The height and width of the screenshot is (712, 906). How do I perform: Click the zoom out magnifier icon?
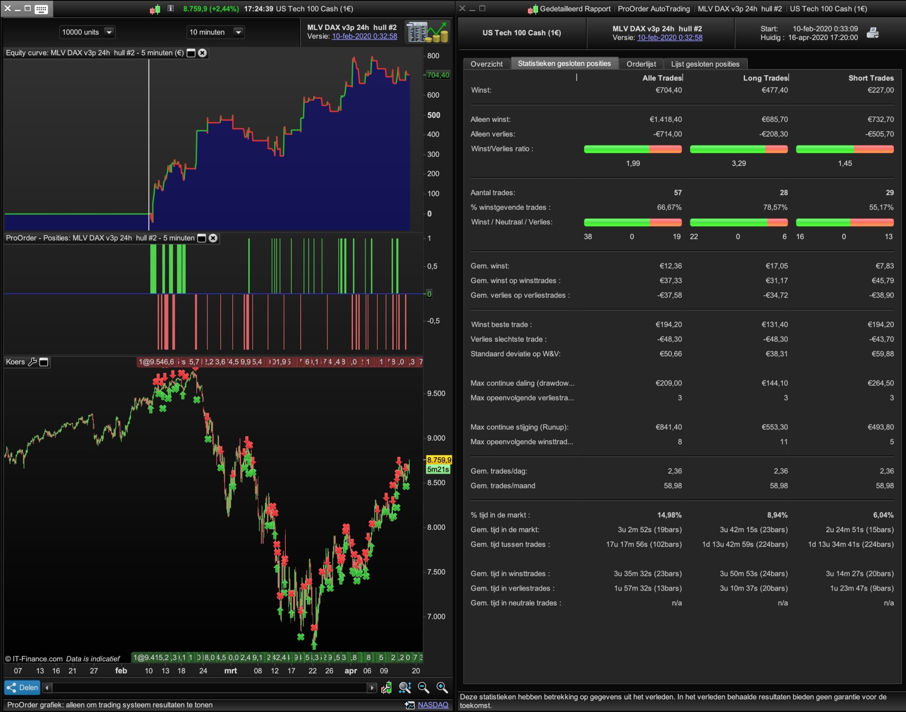click(423, 687)
